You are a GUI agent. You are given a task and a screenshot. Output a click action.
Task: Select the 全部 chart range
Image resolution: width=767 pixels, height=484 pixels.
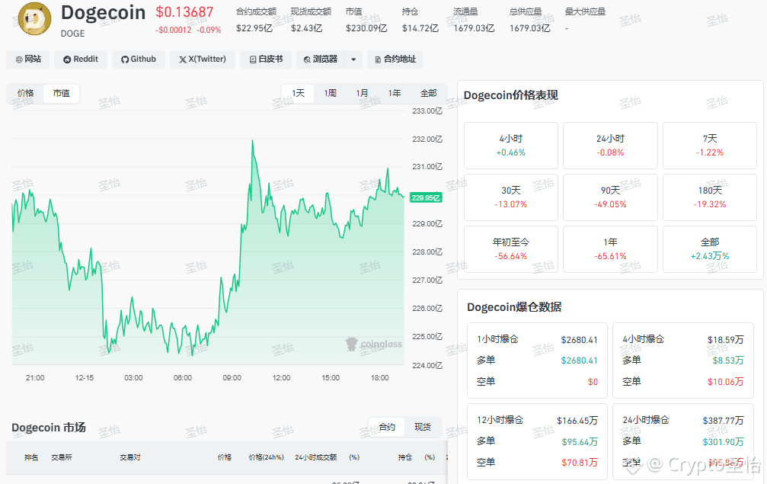pos(428,94)
